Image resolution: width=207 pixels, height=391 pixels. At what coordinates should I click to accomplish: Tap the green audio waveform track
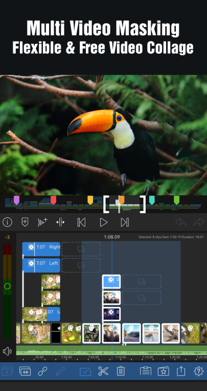111,350
